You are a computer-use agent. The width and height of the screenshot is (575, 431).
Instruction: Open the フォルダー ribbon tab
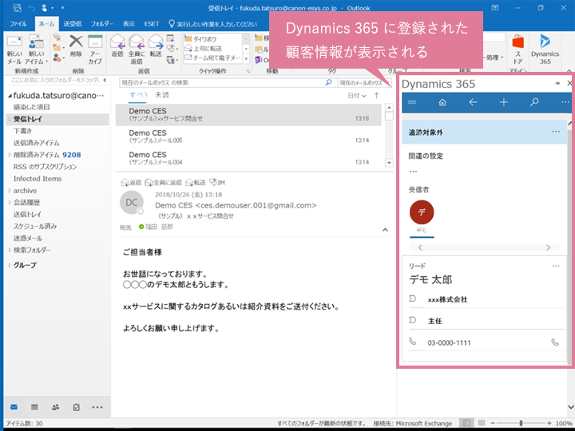102,24
